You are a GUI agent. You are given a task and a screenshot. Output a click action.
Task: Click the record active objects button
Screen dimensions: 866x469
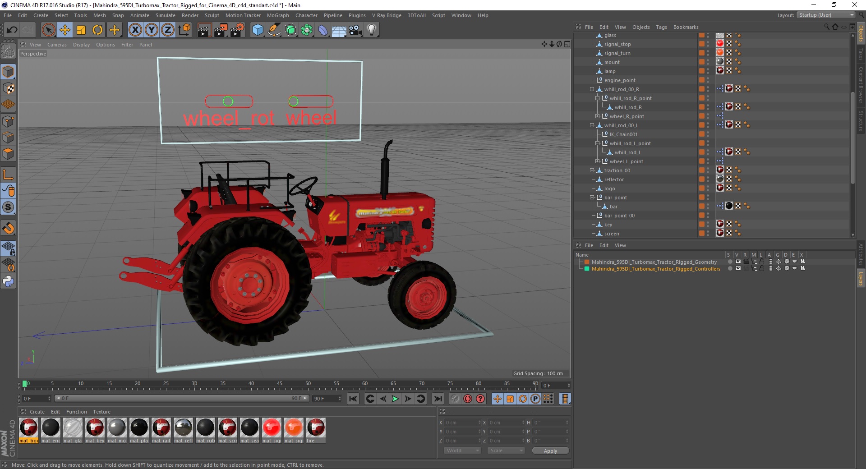[x=455, y=399]
